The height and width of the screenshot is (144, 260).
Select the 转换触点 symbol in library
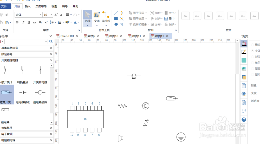[x=23, y=74]
